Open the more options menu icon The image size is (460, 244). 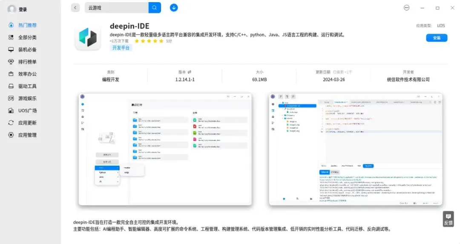coord(406,8)
